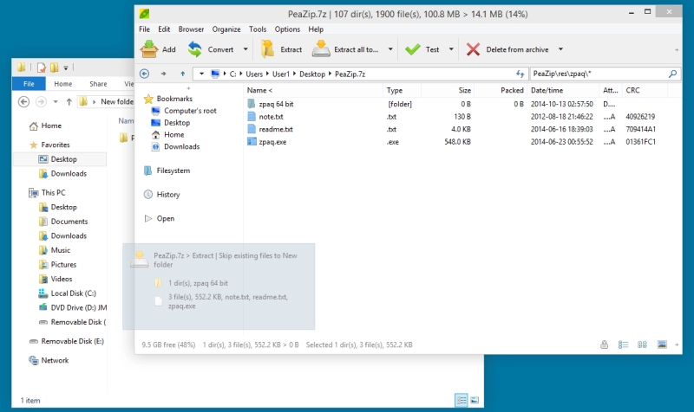Click Explorer back navigation arrow
This screenshot has width=694, height=412.
coord(24,102)
